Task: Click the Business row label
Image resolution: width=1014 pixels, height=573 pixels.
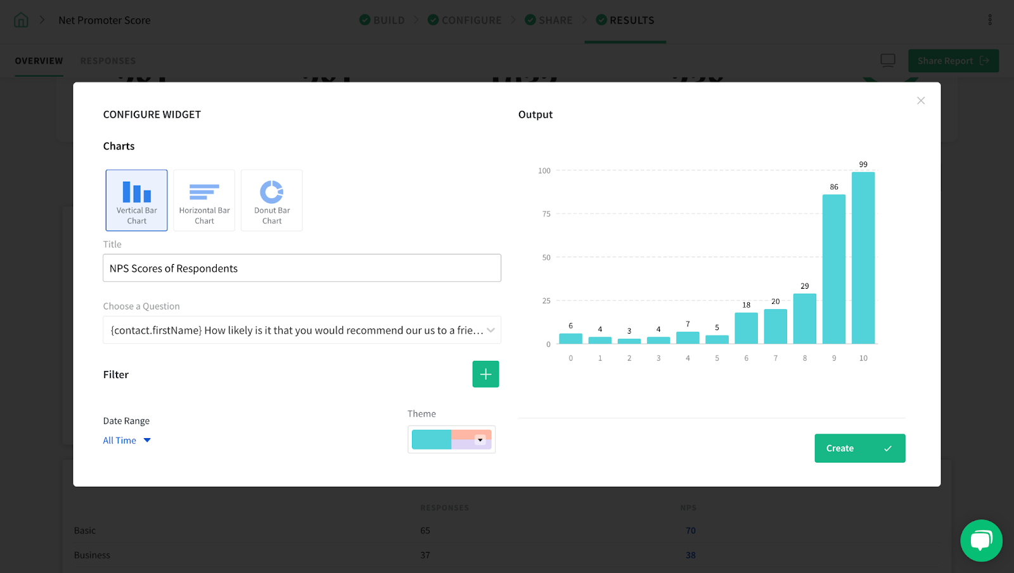Action: 92,555
